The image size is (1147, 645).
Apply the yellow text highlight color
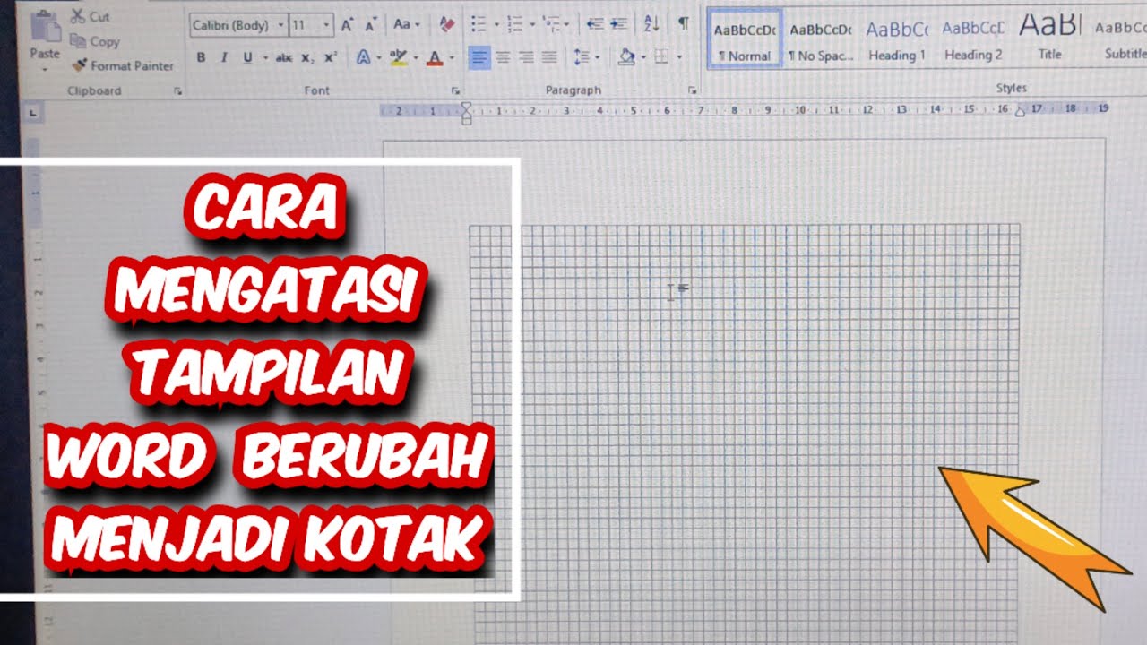coord(398,57)
